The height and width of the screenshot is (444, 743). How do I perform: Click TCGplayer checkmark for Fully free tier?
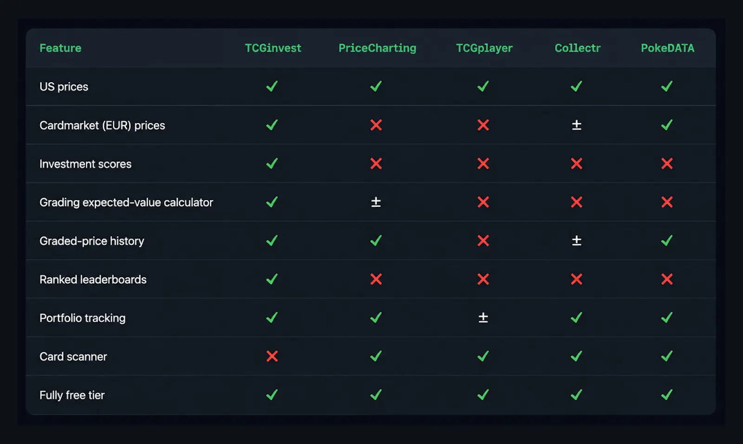(483, 394)
